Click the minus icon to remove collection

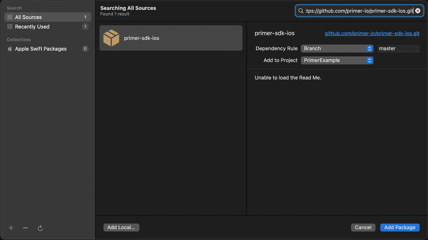(25, 228)
